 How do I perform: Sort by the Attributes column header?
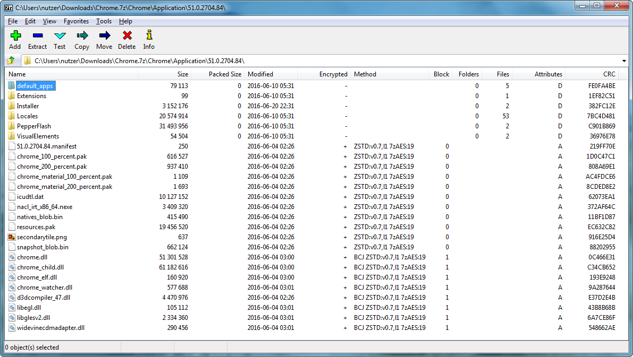[x=538, y=74]
